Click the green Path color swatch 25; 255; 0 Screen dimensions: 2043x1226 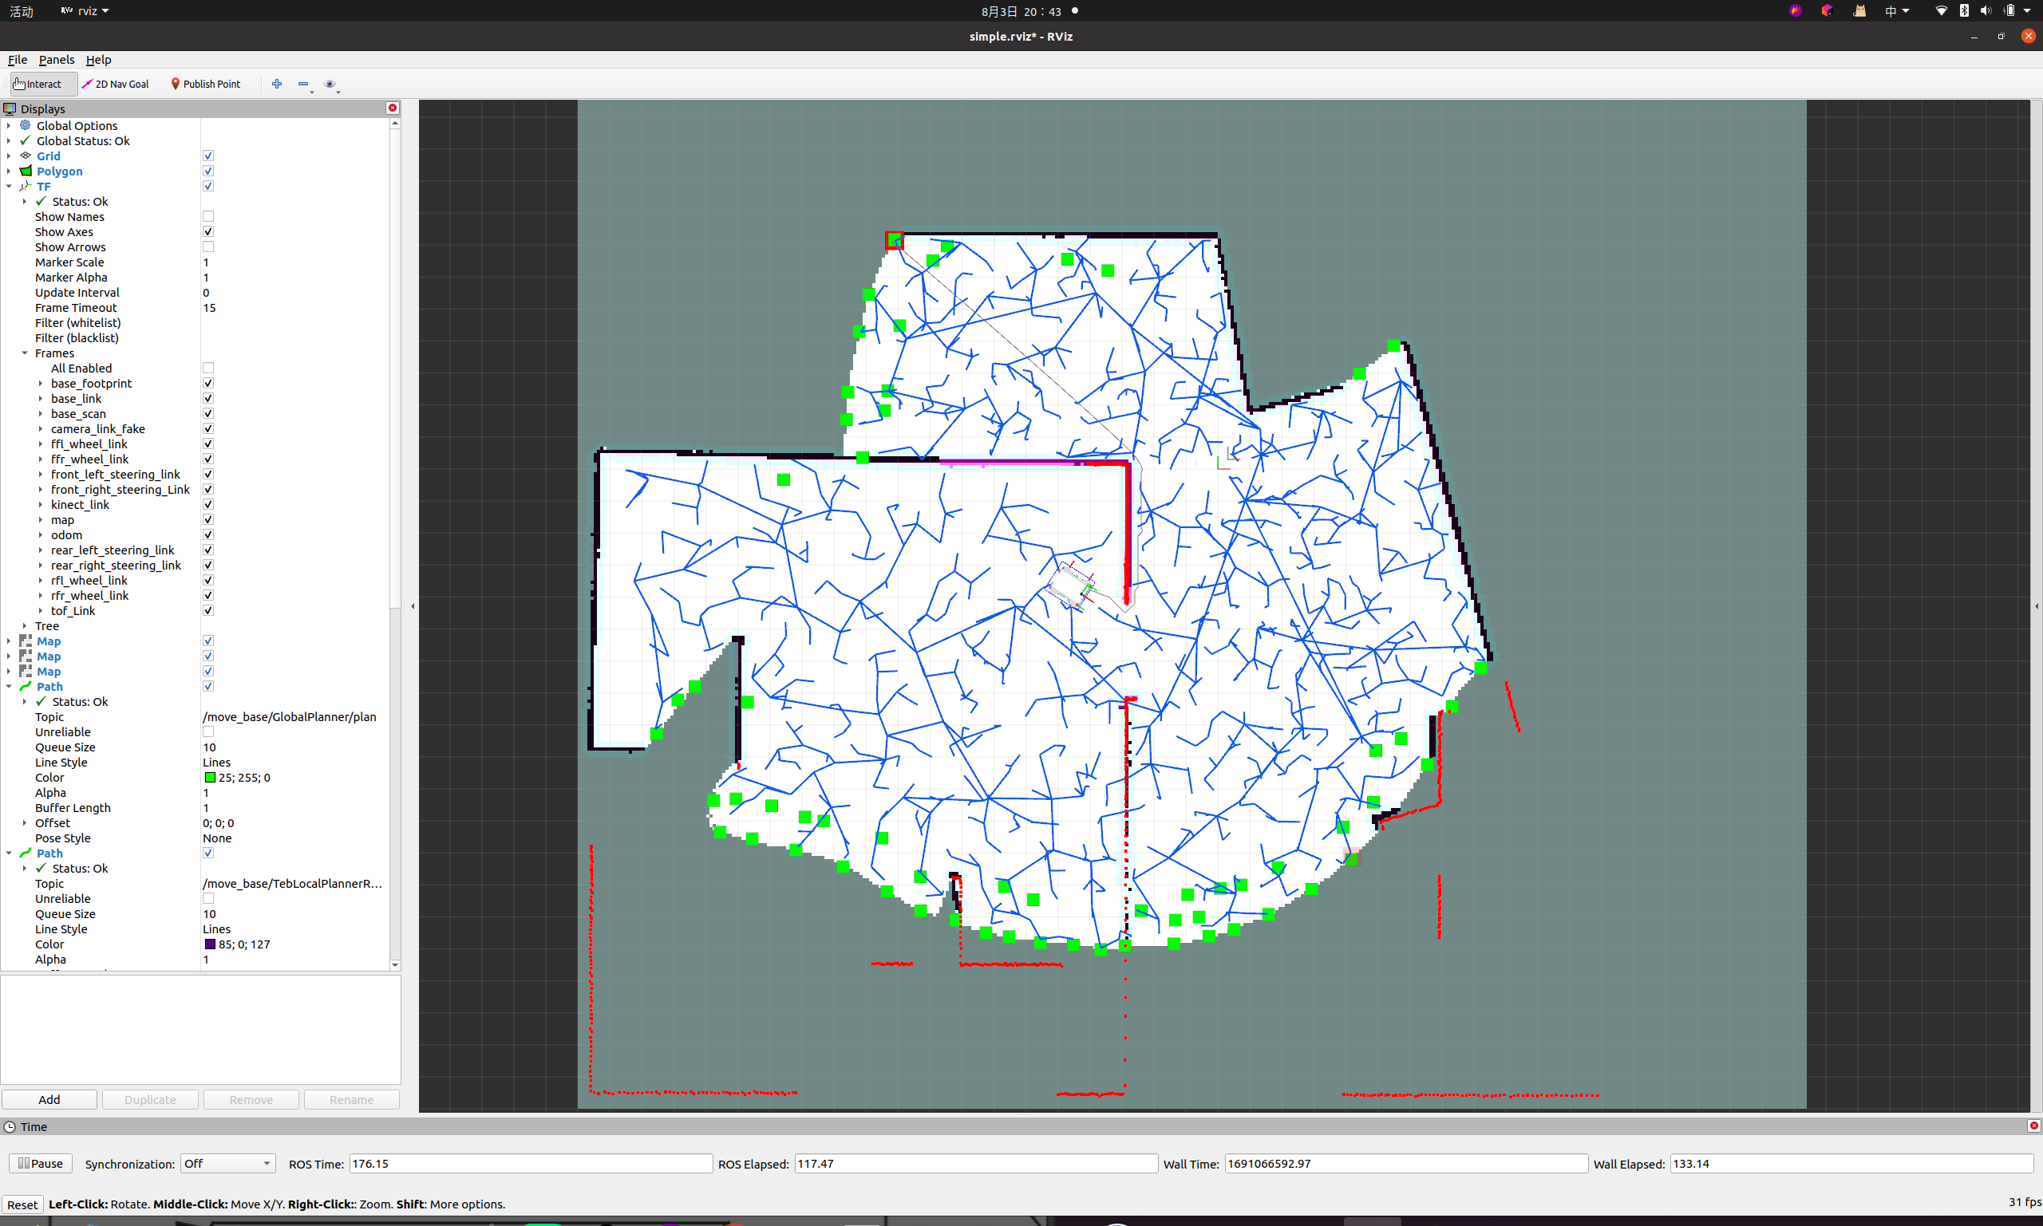click(x=210, y=777)
